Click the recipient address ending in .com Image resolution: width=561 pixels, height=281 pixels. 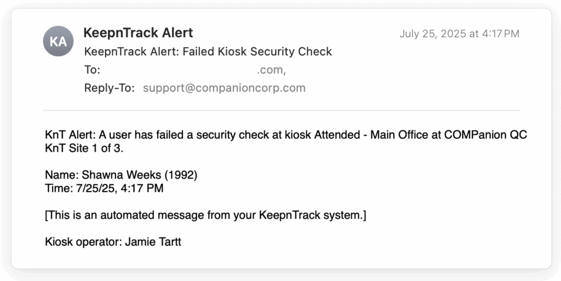271,70
